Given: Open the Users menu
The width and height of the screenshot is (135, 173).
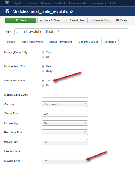Looking at the screenshot, I should [x=33, y=3].
